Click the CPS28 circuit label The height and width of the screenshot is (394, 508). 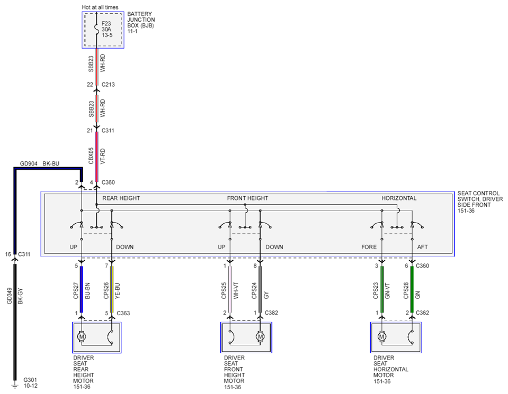[x=406, y=291]
